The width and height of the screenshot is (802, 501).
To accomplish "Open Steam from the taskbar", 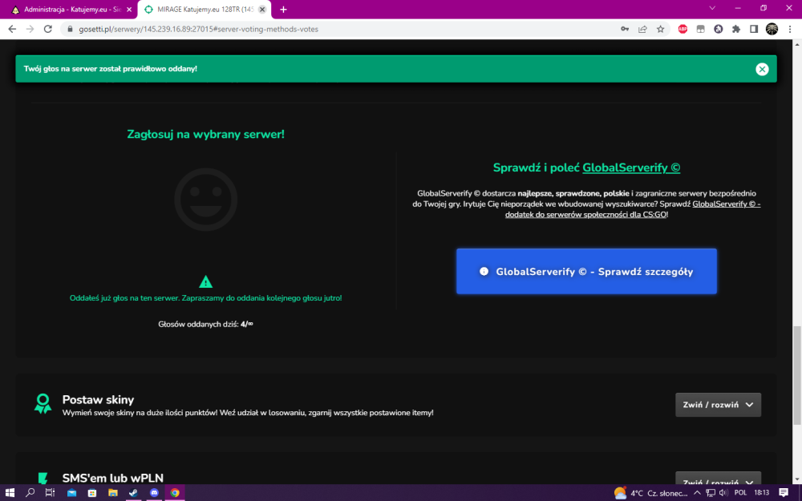I will [x=133, y=493].
